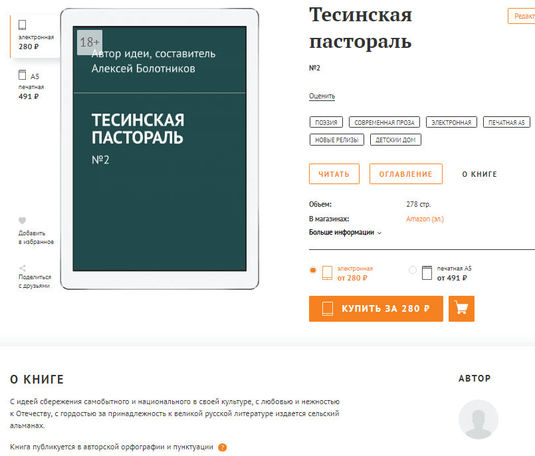Click Добавить в избранное label
The width and height of the screenshot is (535, 456).
[x=36, y=237]
